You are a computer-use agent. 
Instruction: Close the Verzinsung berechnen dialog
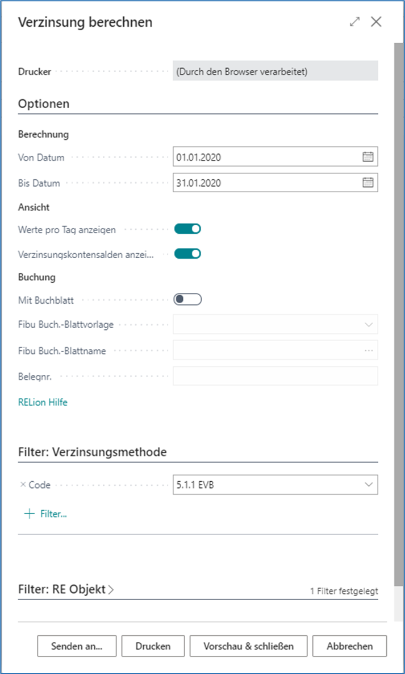[x=376, y=22]
